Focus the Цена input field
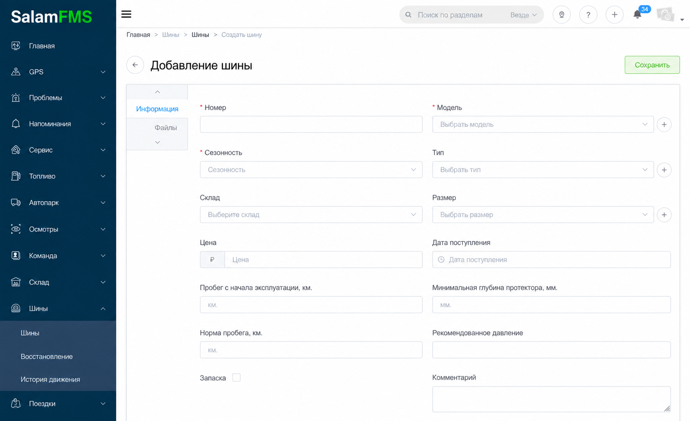 (x=323, y=260)
